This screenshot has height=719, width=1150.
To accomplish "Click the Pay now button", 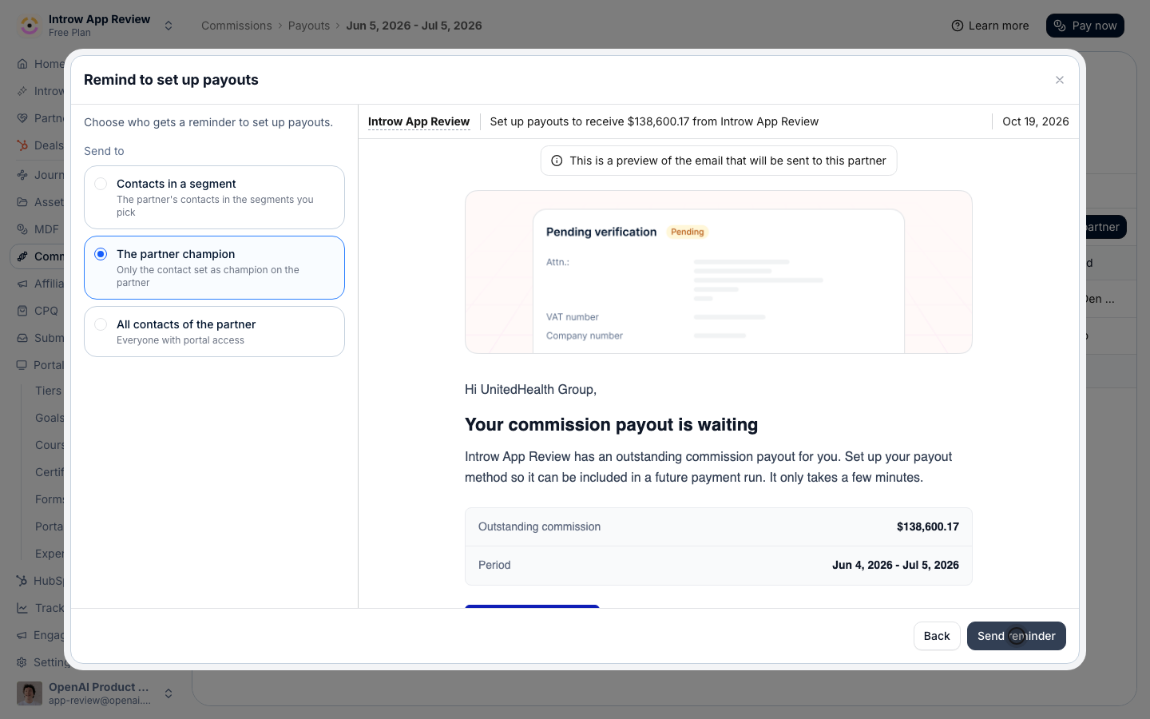I will (1085, 26).
